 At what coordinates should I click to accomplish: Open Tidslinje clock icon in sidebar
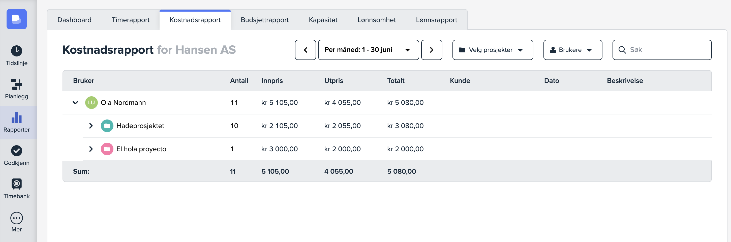16,51
